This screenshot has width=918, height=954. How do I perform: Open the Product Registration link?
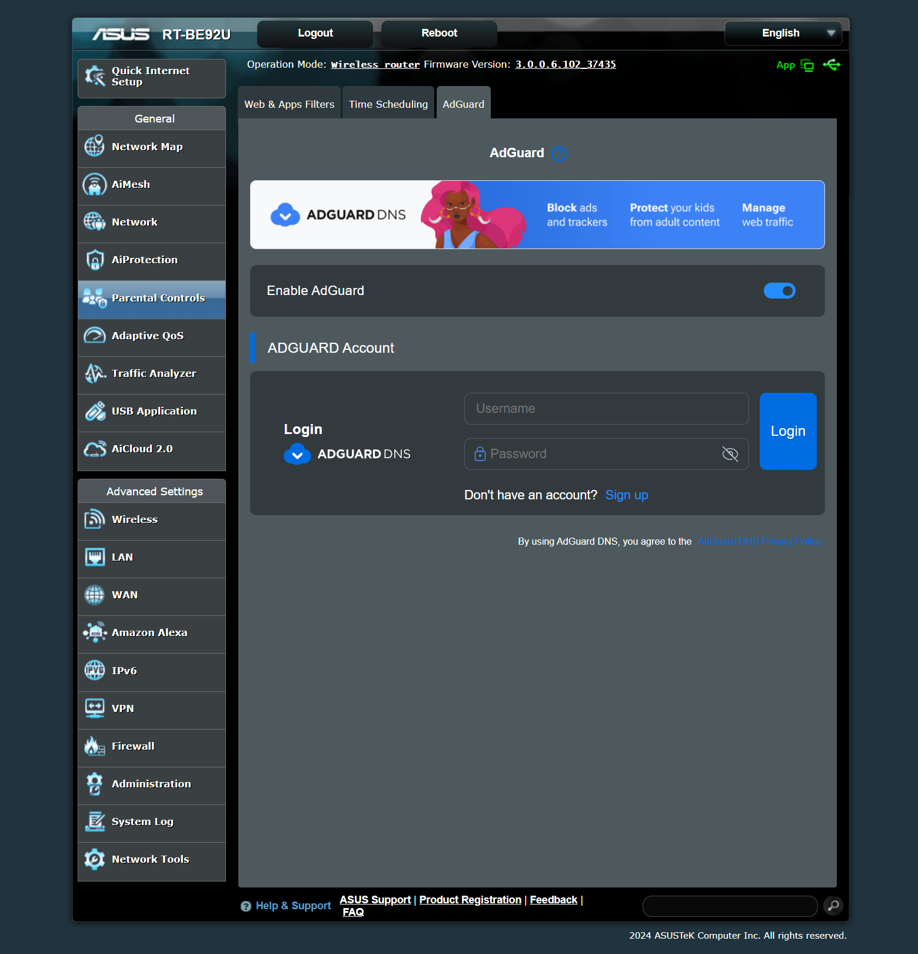[470, 900]
